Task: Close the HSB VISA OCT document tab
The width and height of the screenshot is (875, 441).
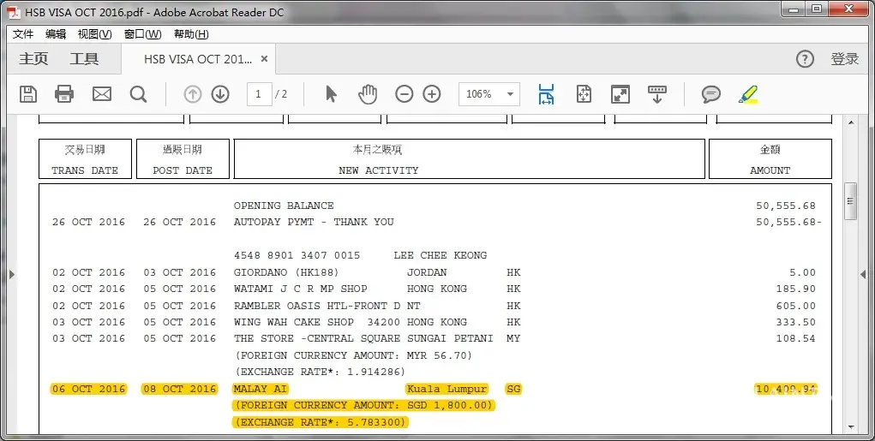Action: [265, 59]
